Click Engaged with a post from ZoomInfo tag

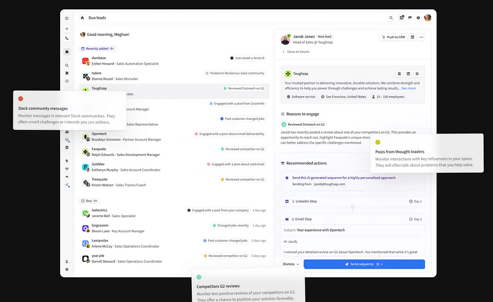click(x=237, y=104)
